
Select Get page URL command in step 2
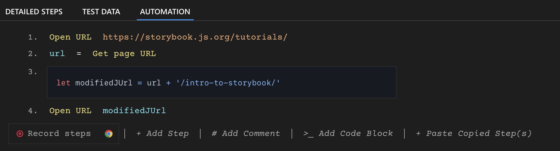[124, 54]
